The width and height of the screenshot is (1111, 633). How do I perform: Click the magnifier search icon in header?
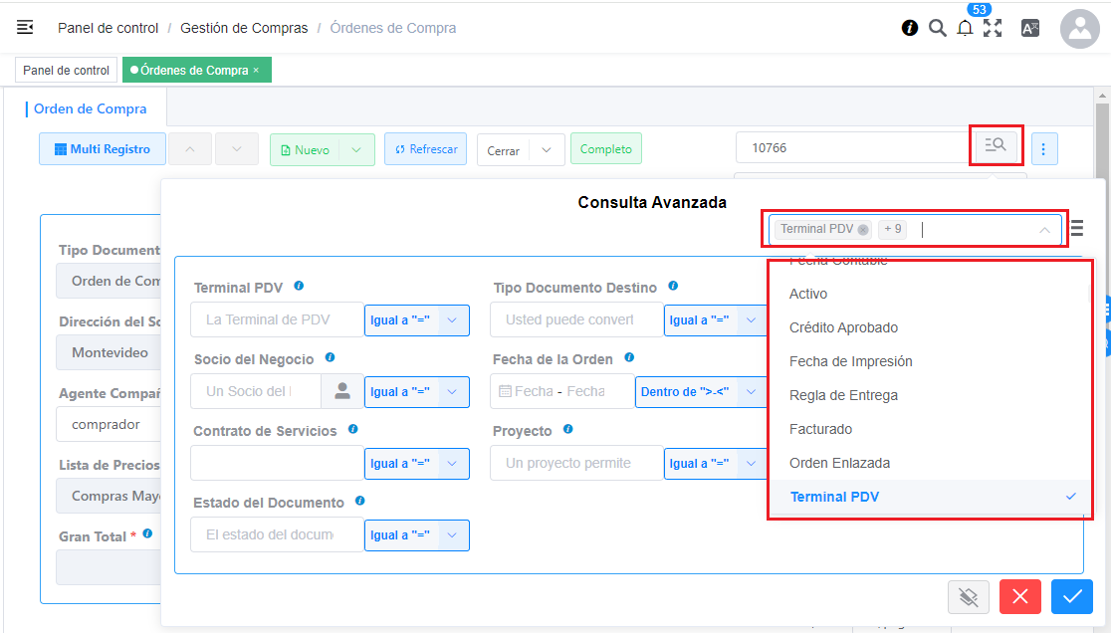point(937,28)
